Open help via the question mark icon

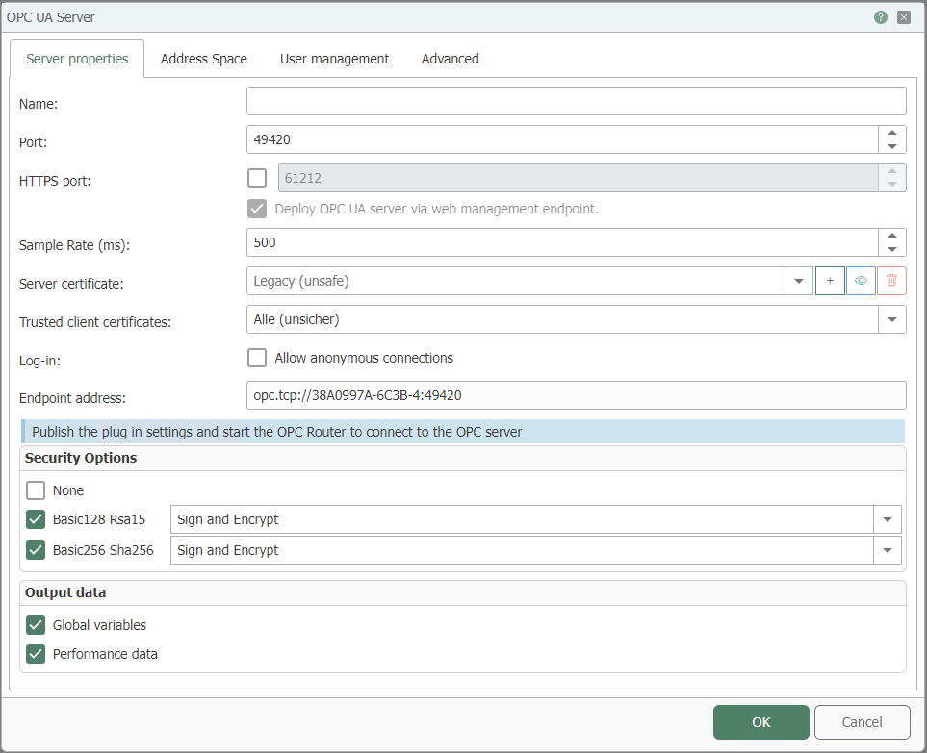tap(880, 17)
